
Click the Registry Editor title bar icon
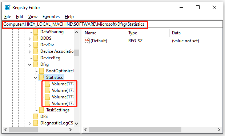coord(7,8)
